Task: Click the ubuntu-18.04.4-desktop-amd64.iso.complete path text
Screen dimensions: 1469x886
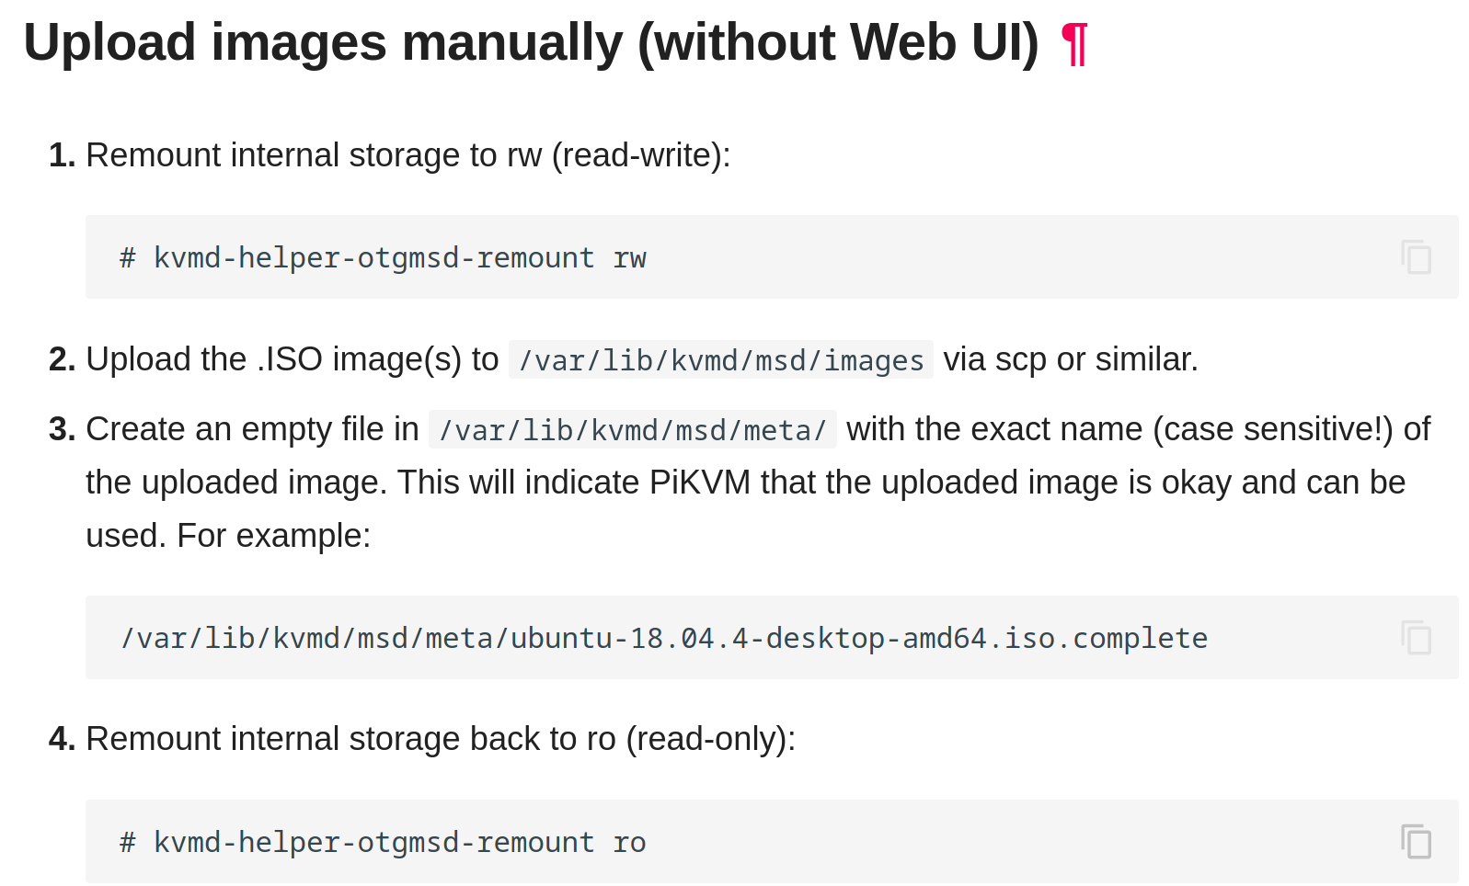Action: tap(664, 639)
